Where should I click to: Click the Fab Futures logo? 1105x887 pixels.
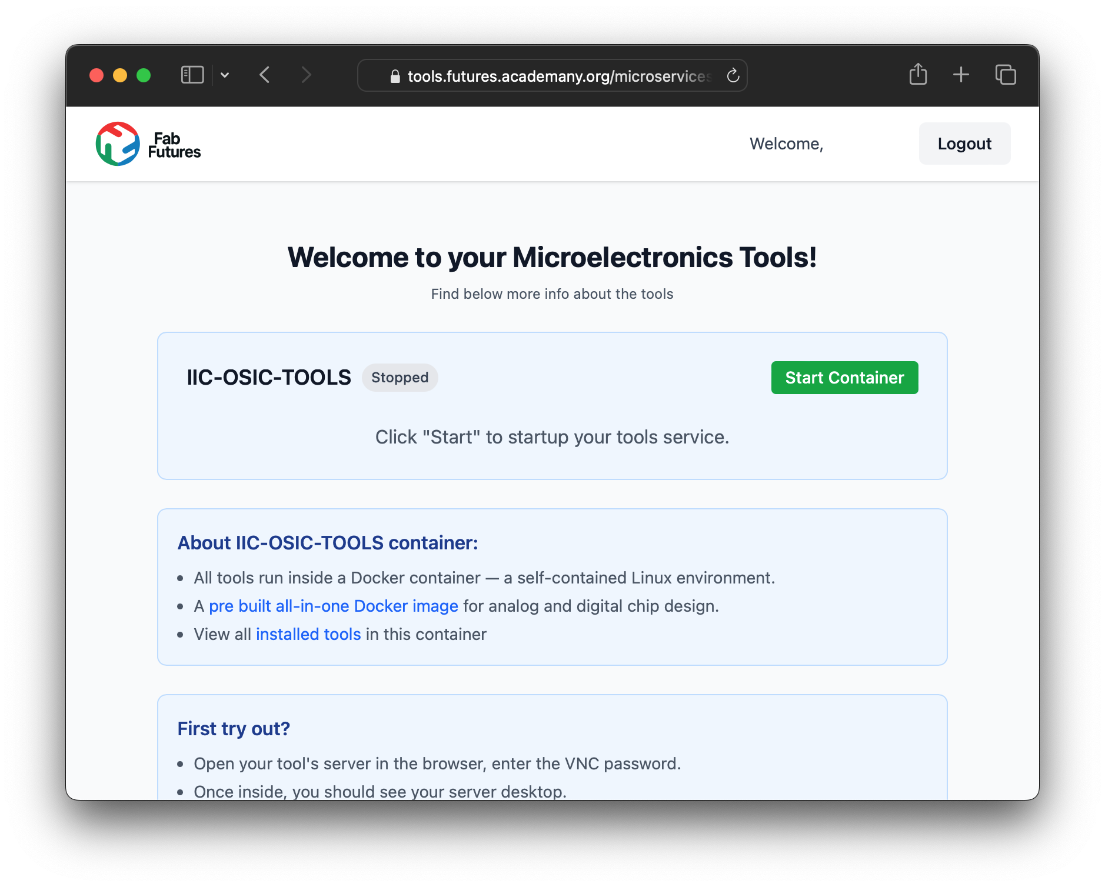[148, 144]
